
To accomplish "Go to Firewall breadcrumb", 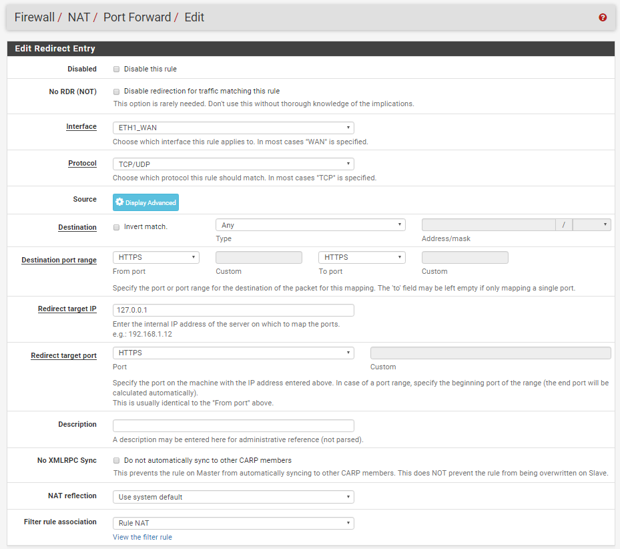I will pos(35,17).
